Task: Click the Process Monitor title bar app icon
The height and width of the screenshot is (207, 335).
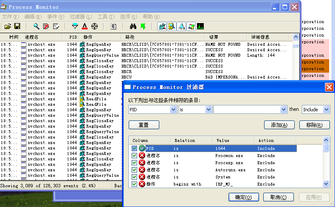Action: (3, 7)
